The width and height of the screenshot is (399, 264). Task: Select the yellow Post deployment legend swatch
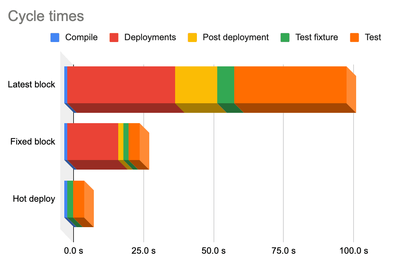192,37
